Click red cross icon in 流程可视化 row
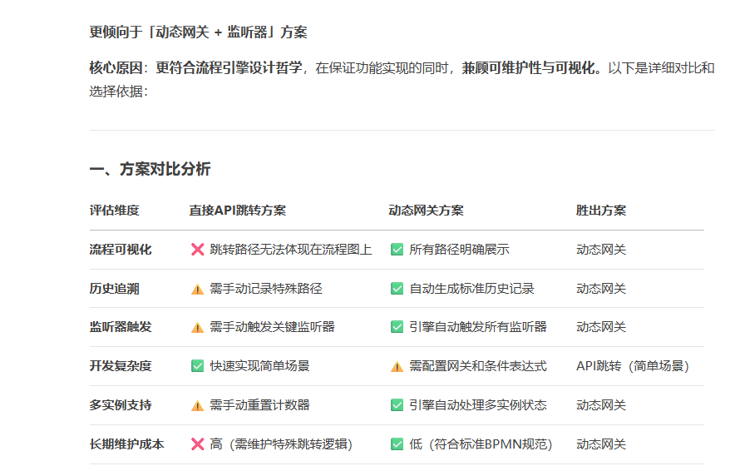 (x=198, y=250)
